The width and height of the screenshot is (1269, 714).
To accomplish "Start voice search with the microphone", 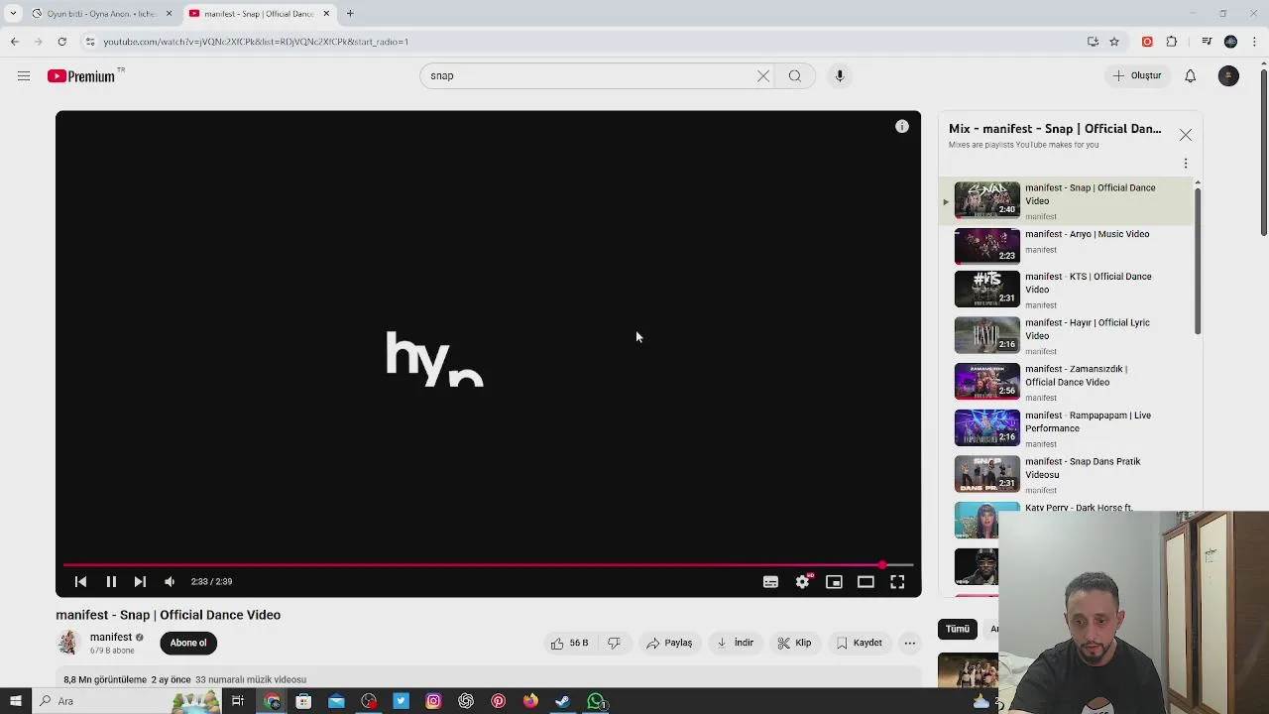I will (840, 75).
